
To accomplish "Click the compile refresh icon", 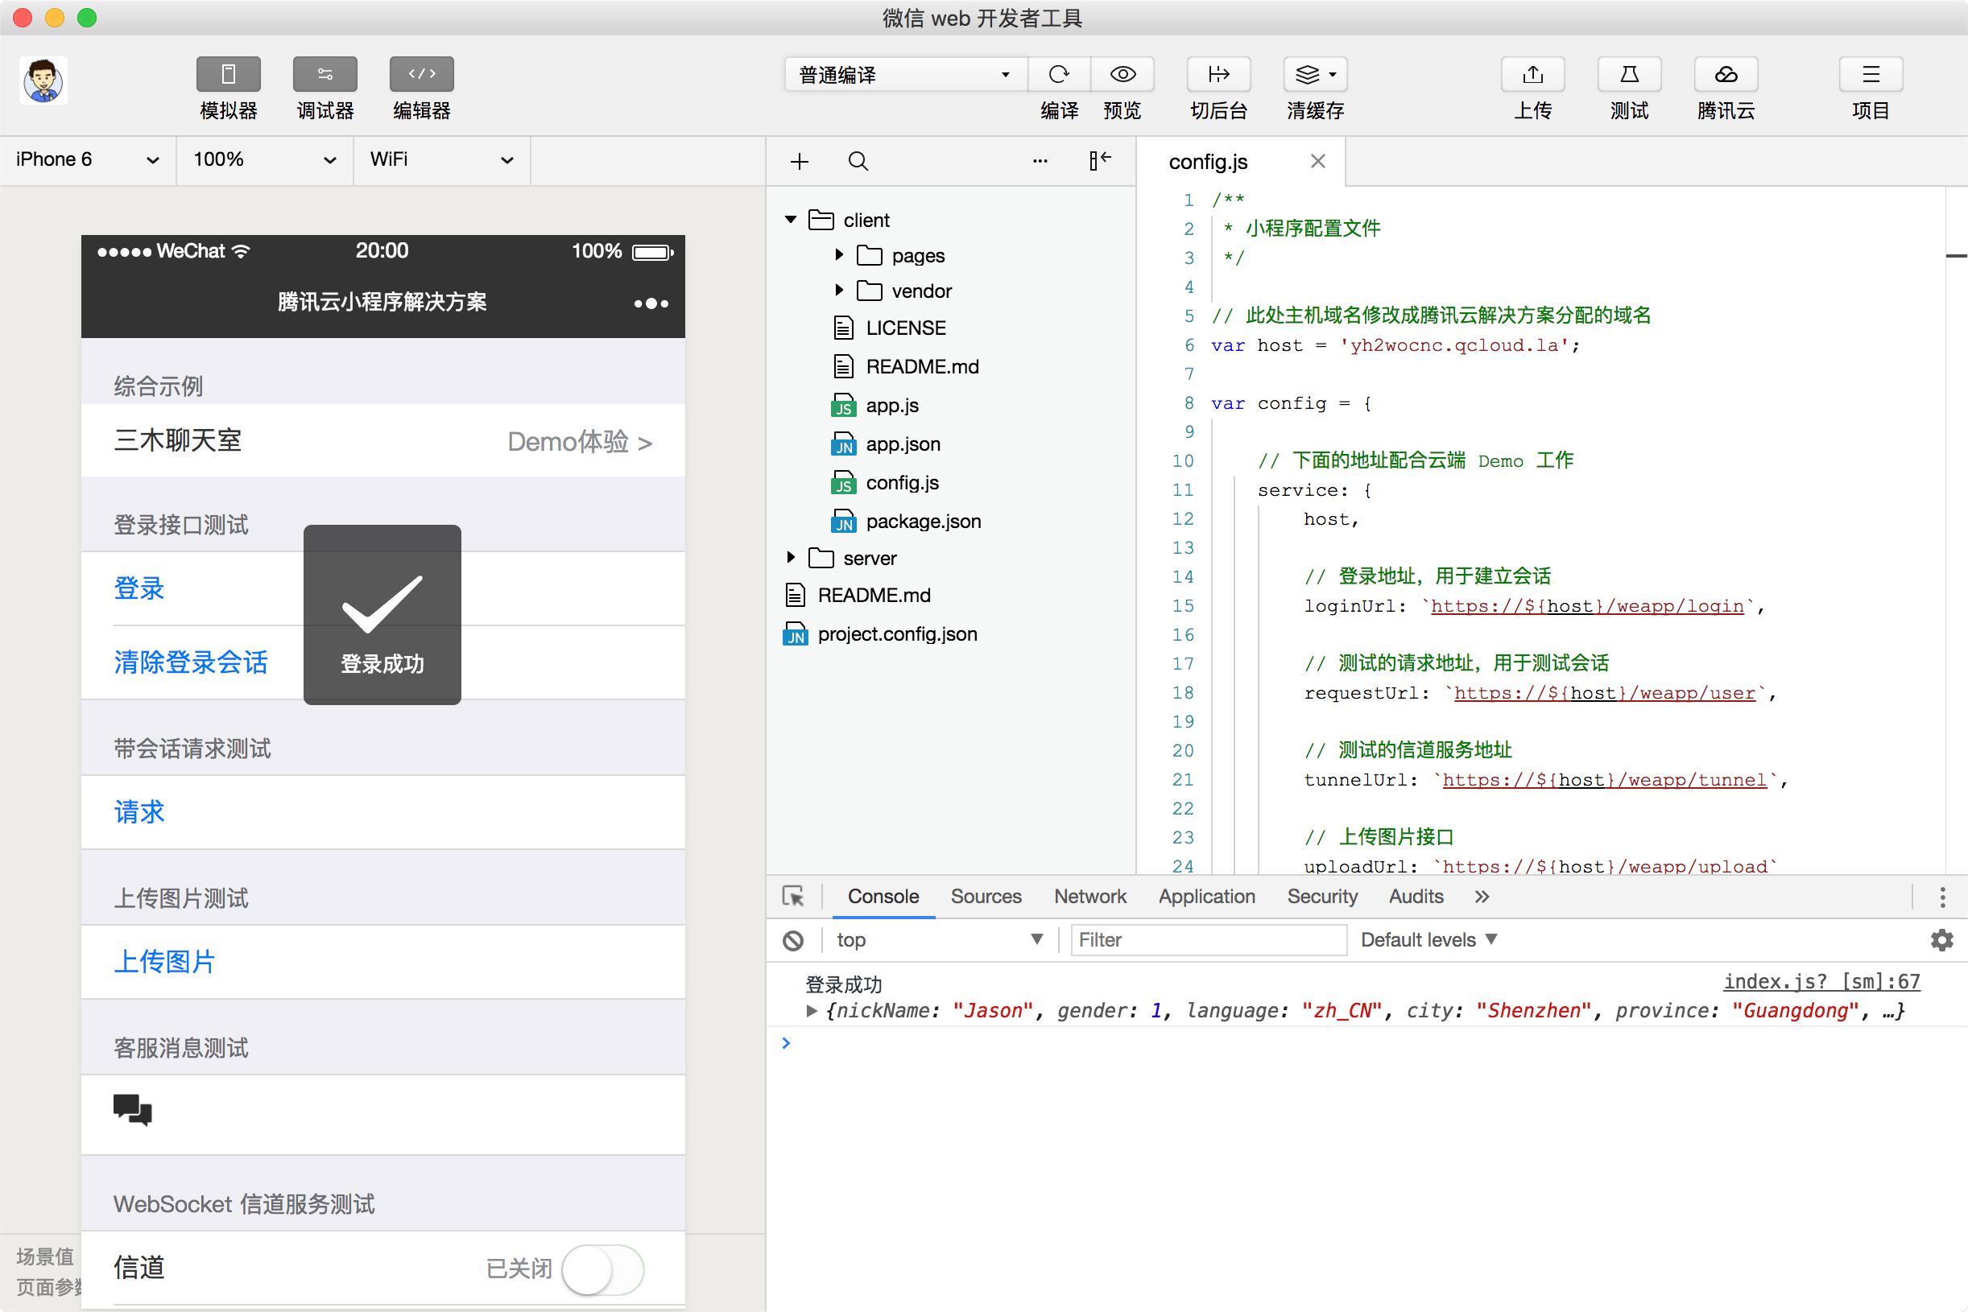I will (1058, 75).
